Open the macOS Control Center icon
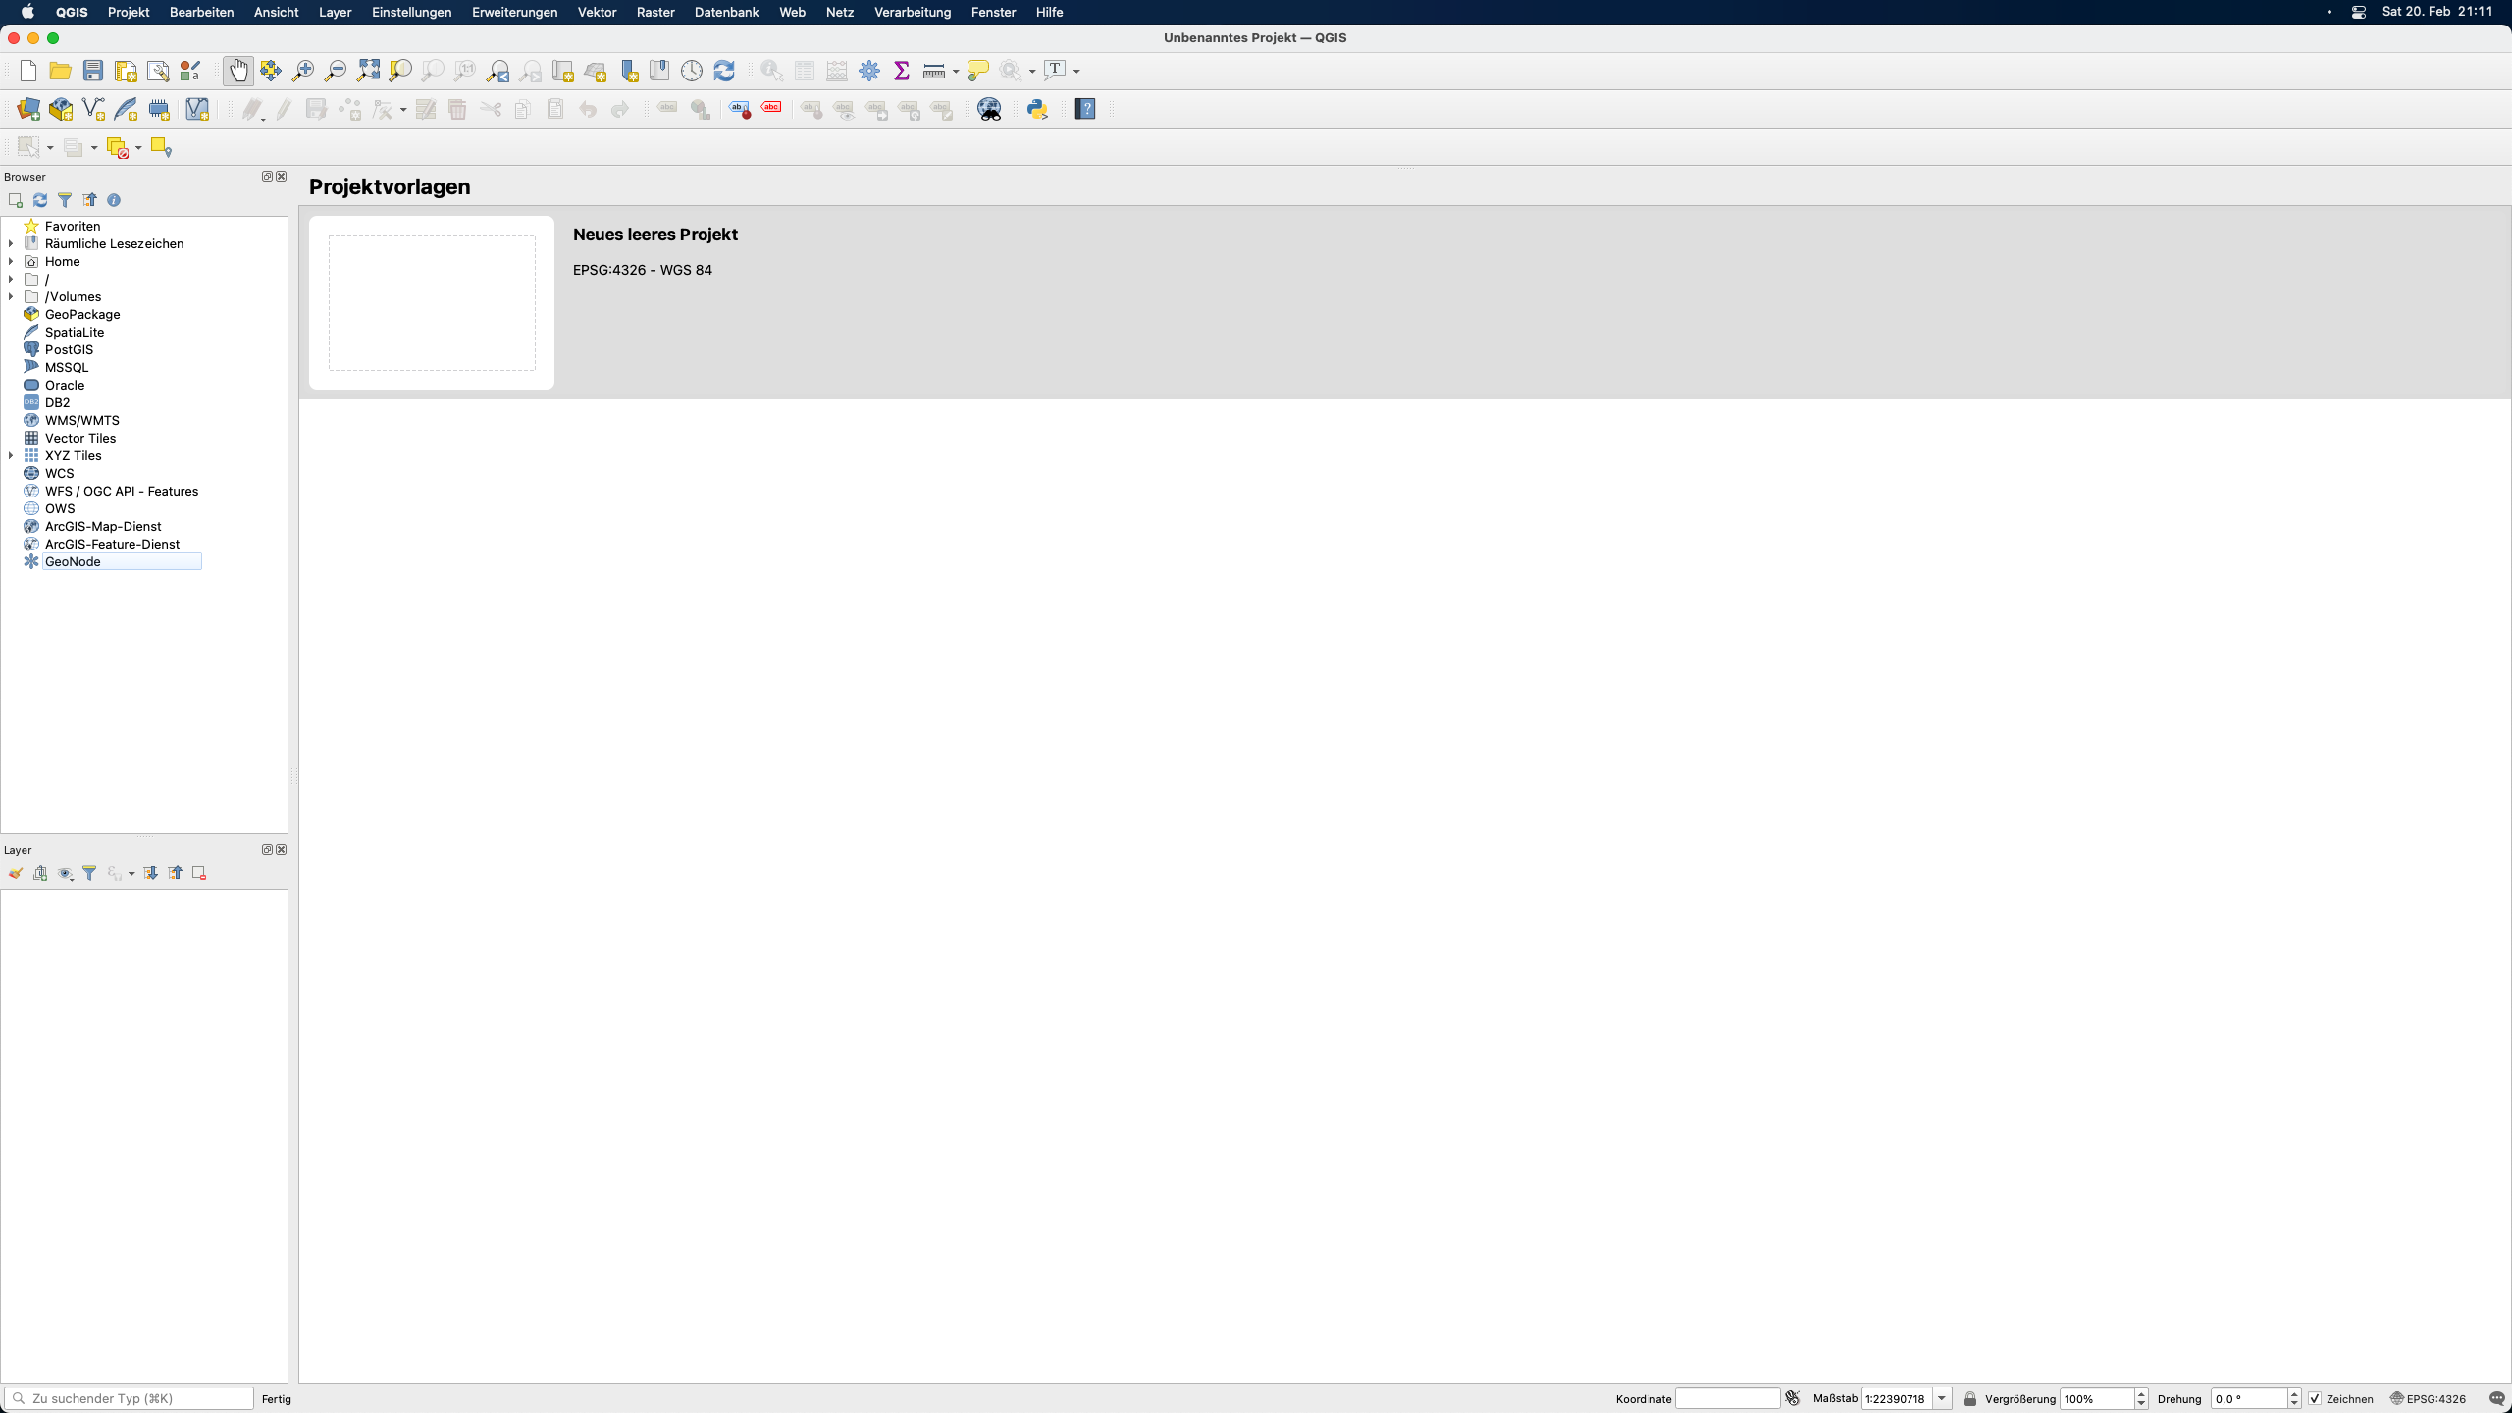Image resolution: width=2512 pixels, height=1413 pixels. pos(2359,12)
